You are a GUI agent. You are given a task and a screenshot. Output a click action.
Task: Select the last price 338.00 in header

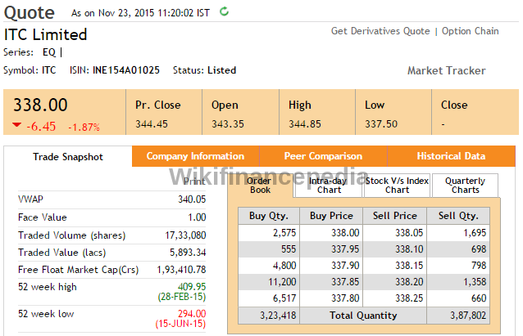(x=40, y=105)
